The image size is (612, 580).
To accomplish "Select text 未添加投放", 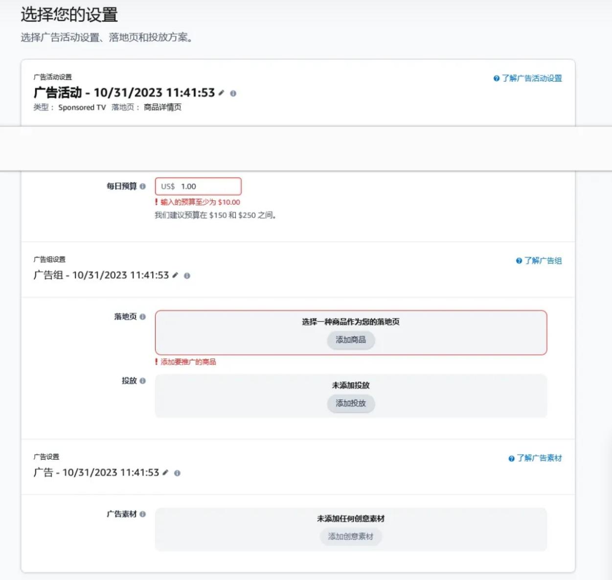I will (351, 385).
